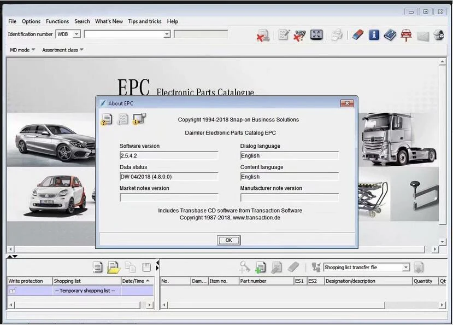Image resolution: width=453 pixels, height=325 pixels.
Task: Click the parts table horizontal scrollbar thumb
Action: click(x=276, y=305)
